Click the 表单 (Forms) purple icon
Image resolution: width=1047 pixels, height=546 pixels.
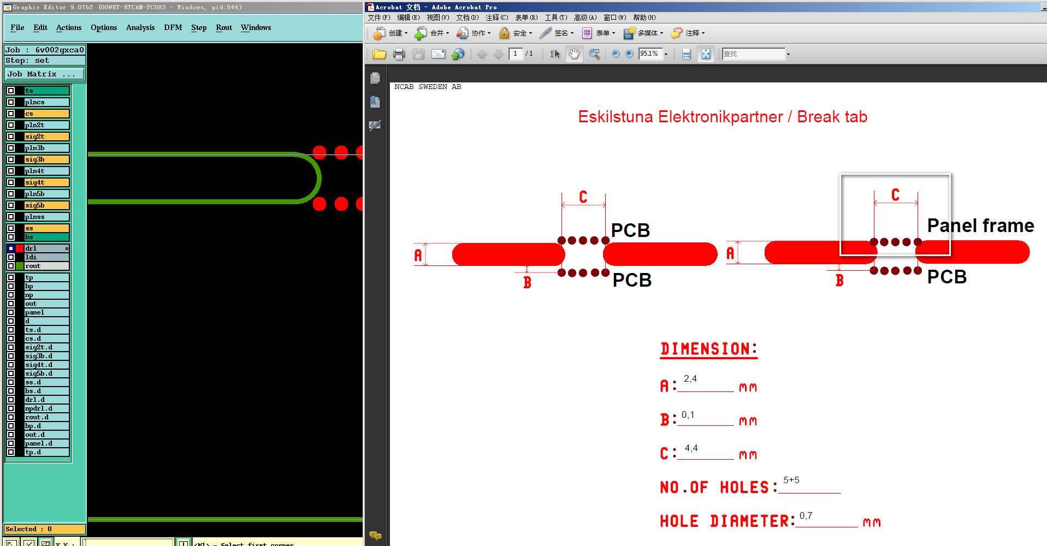587,33
